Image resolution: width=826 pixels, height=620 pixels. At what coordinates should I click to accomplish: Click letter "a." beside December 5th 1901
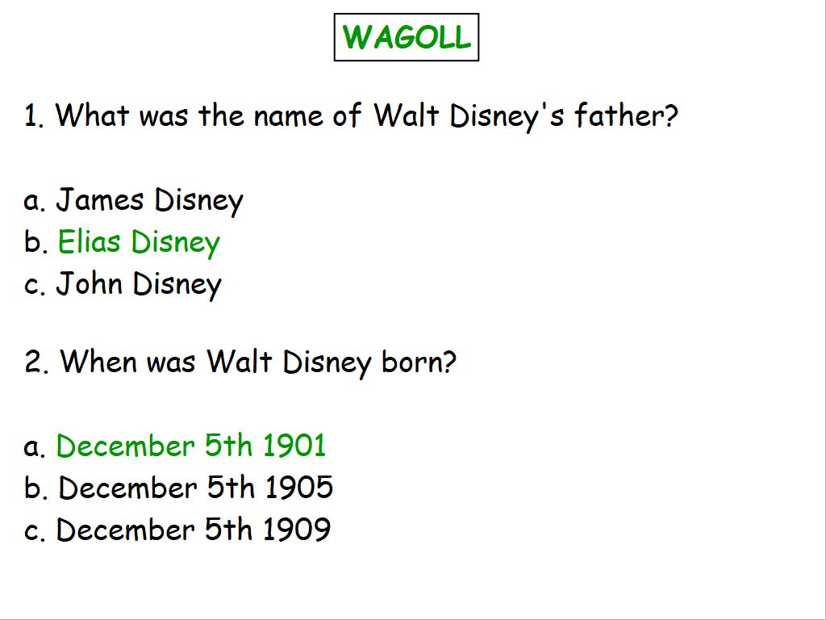35,447
